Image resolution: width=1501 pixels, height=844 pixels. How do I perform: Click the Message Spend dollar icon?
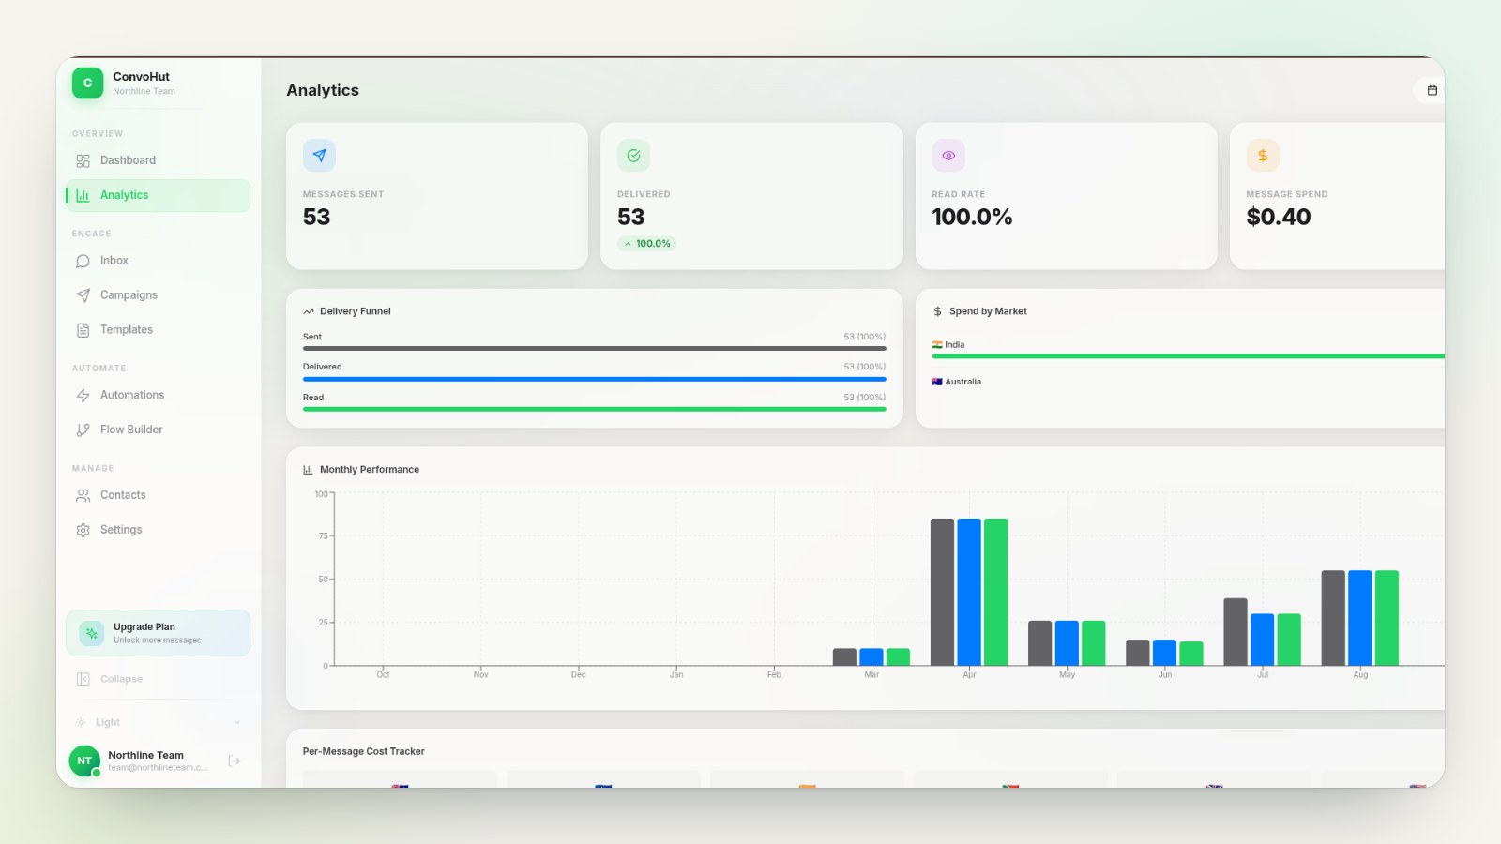(x=1263, y=156)
